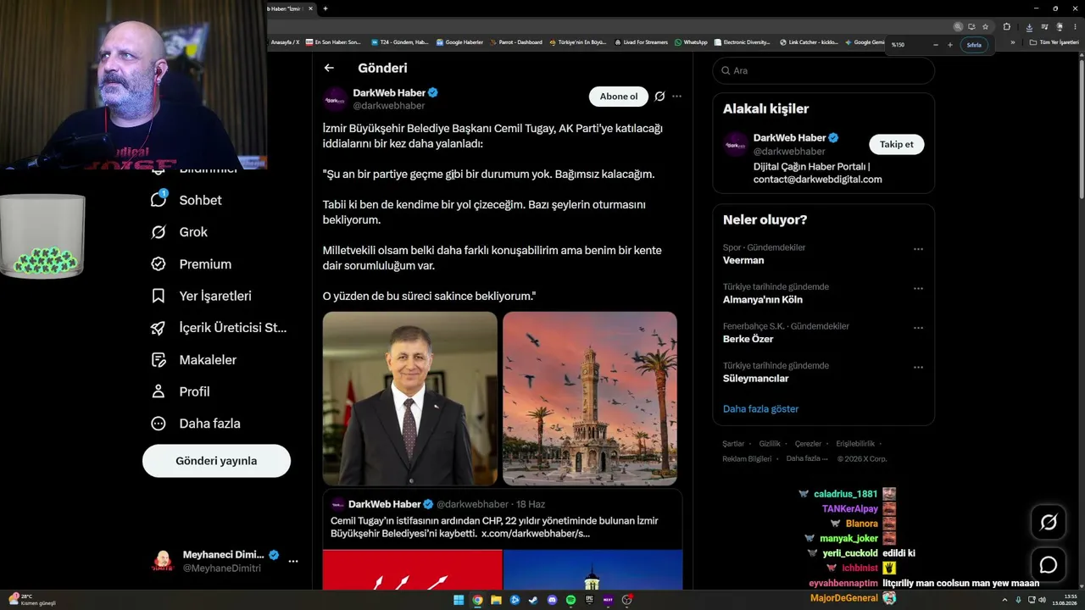
Task: Open the Cemil Tugay portrait photo
Action: point(410,398)
